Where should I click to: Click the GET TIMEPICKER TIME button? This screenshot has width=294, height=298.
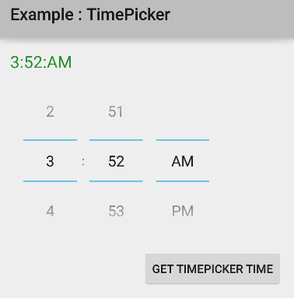point(212,268)
